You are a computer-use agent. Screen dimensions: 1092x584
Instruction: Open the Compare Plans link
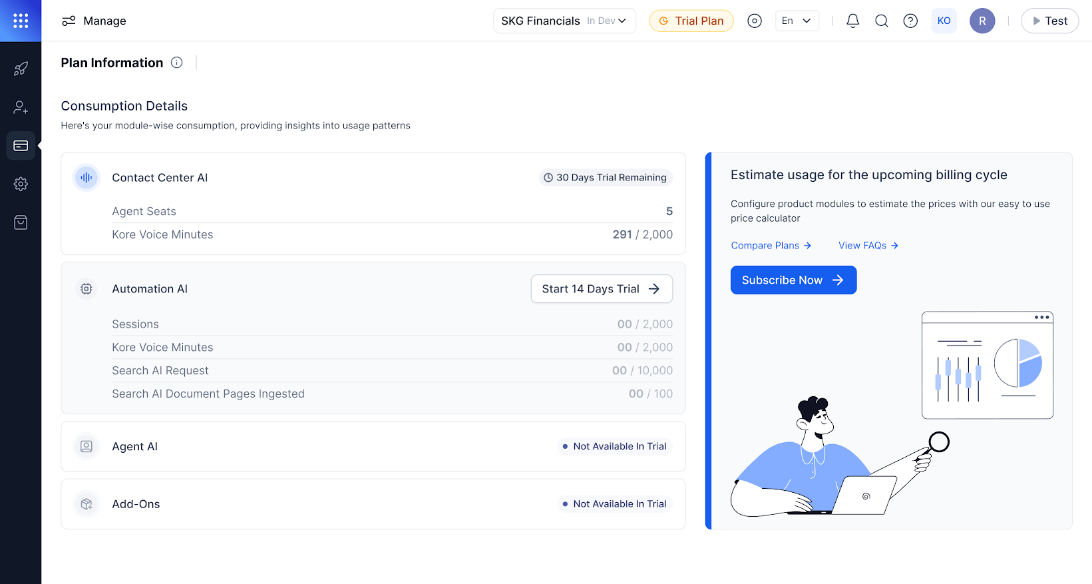(x=771, y=246)
